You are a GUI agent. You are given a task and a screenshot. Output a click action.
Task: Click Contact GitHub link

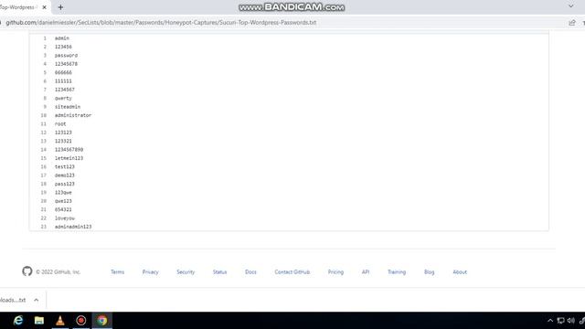coord(292,272)
